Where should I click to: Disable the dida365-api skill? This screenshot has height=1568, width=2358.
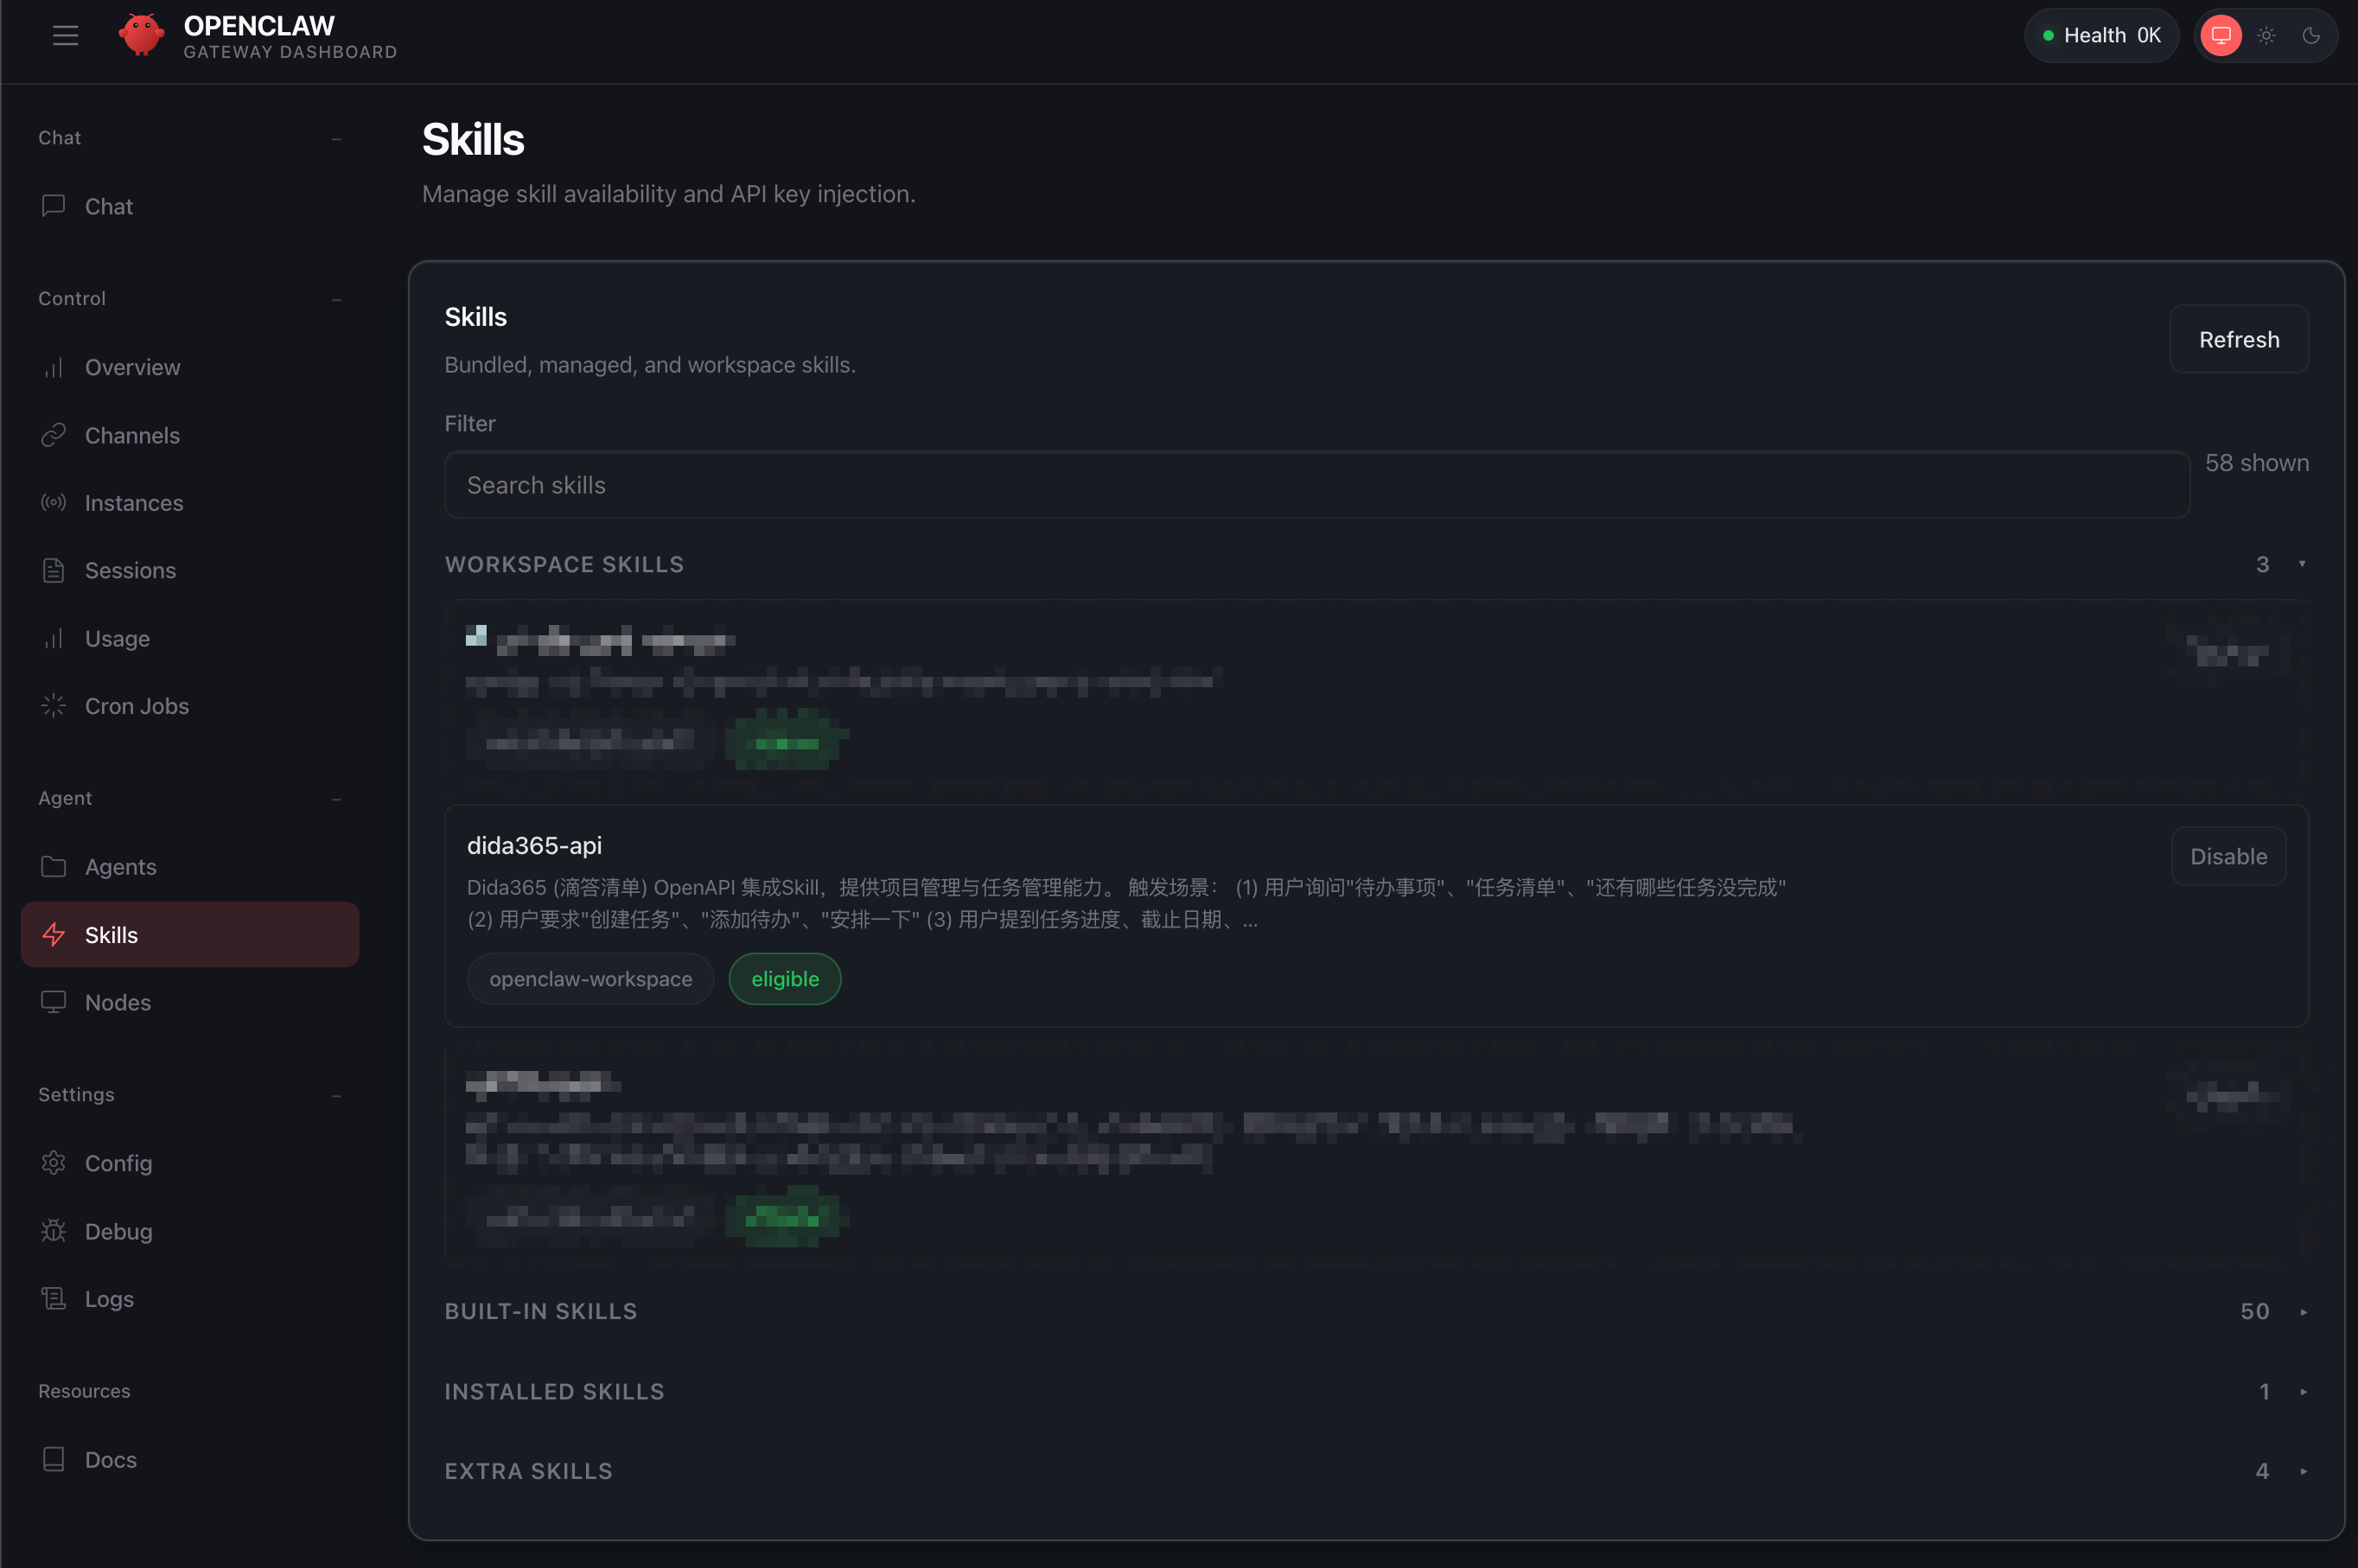point(2228,857)
